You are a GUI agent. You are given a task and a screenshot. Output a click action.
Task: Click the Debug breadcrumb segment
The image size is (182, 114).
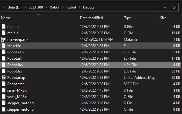88,7
